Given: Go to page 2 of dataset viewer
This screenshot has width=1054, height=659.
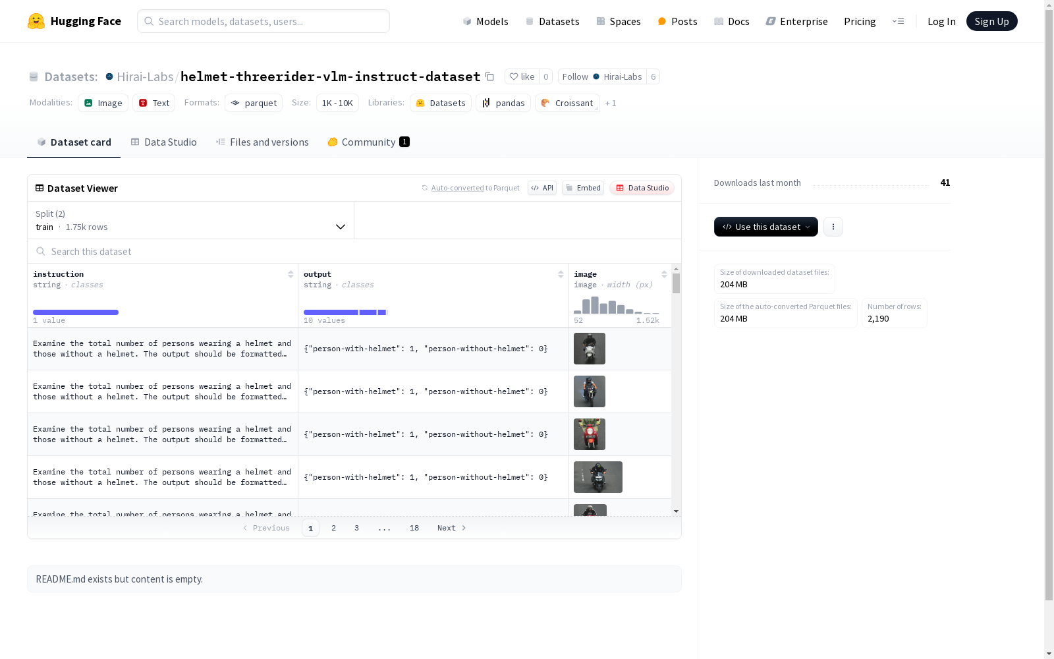Looking at the screenshot, I should (x=334, y=528).
